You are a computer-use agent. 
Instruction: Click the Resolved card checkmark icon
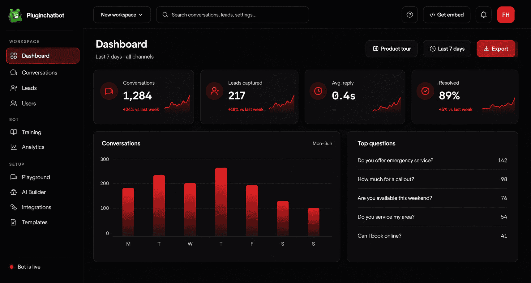coord(425,91)
